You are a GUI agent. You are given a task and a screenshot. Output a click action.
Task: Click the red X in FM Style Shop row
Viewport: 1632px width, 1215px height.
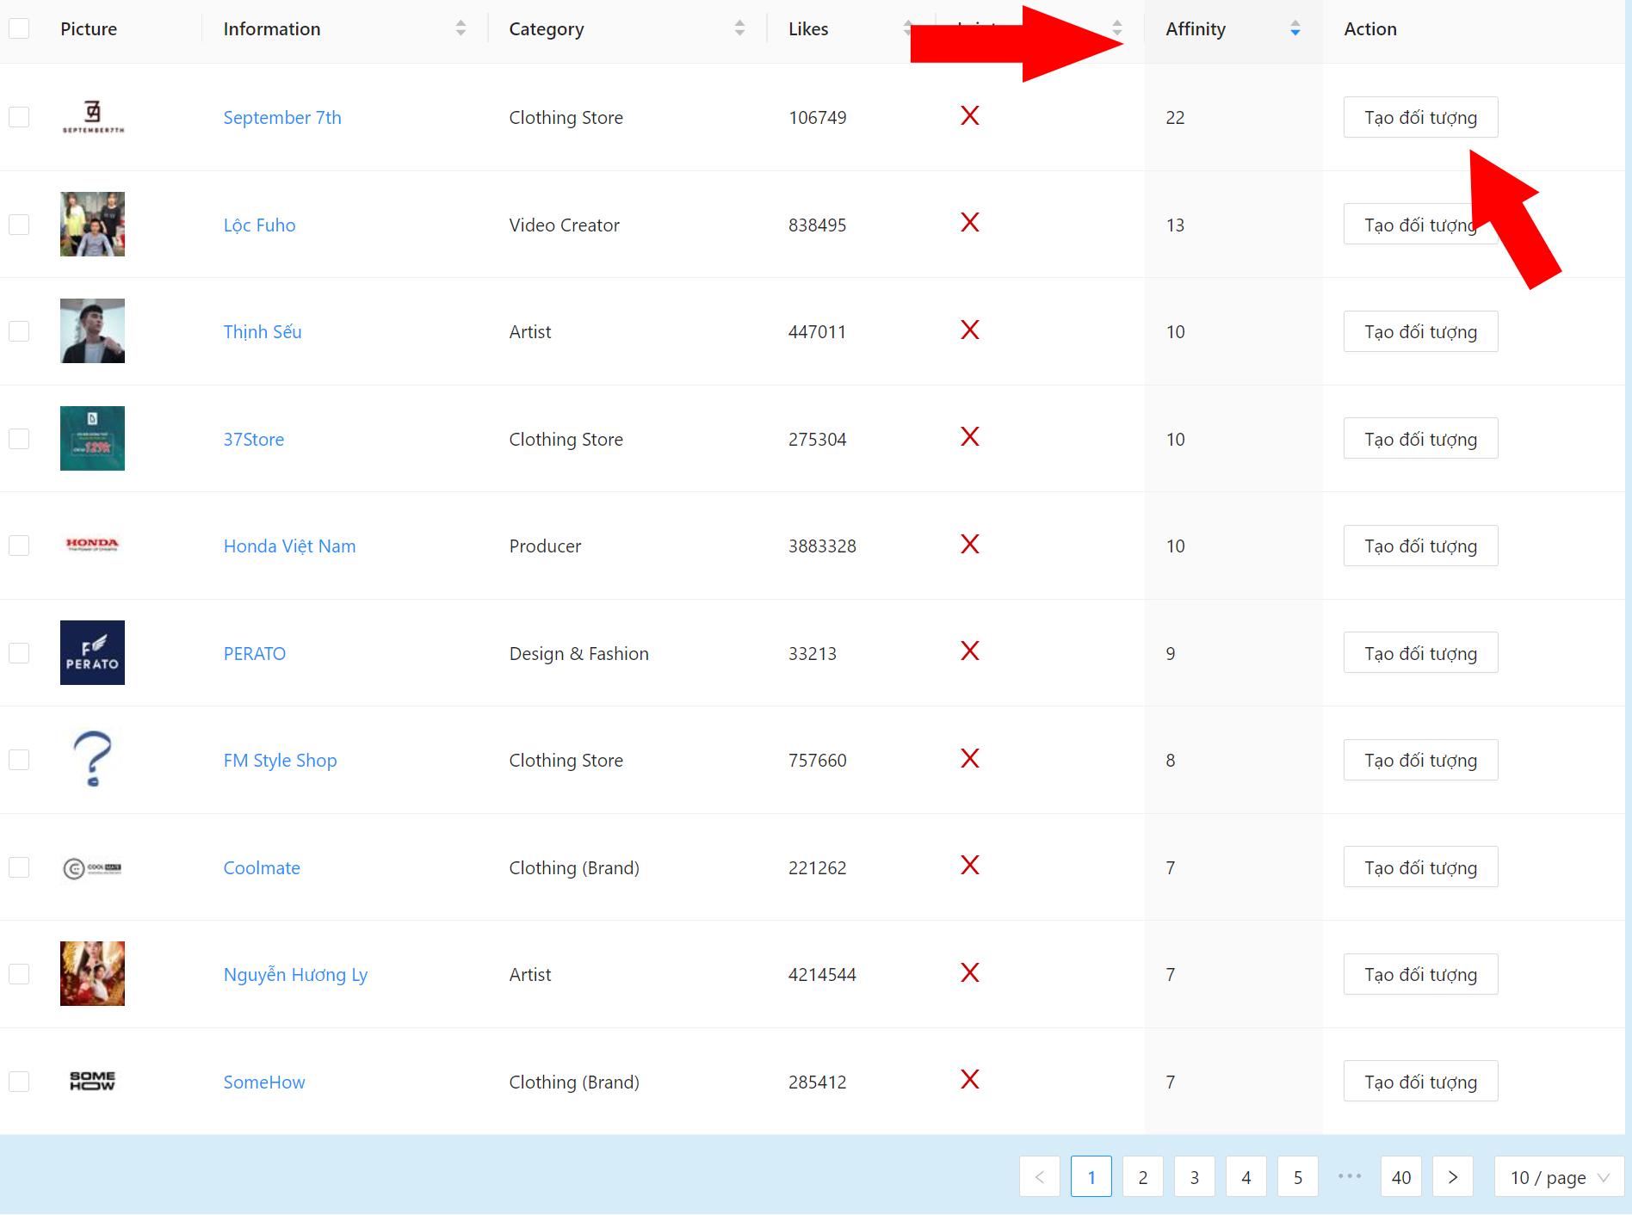970,758
